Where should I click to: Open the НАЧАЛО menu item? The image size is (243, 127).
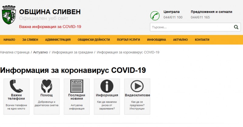(9, 40)
